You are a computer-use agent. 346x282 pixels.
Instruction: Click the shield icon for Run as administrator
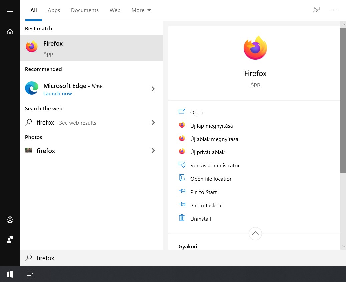pyautogui.click(x=182, y=165)
